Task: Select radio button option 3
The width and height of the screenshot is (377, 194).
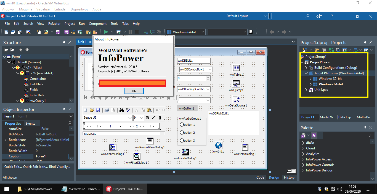Action: point(182,141)
